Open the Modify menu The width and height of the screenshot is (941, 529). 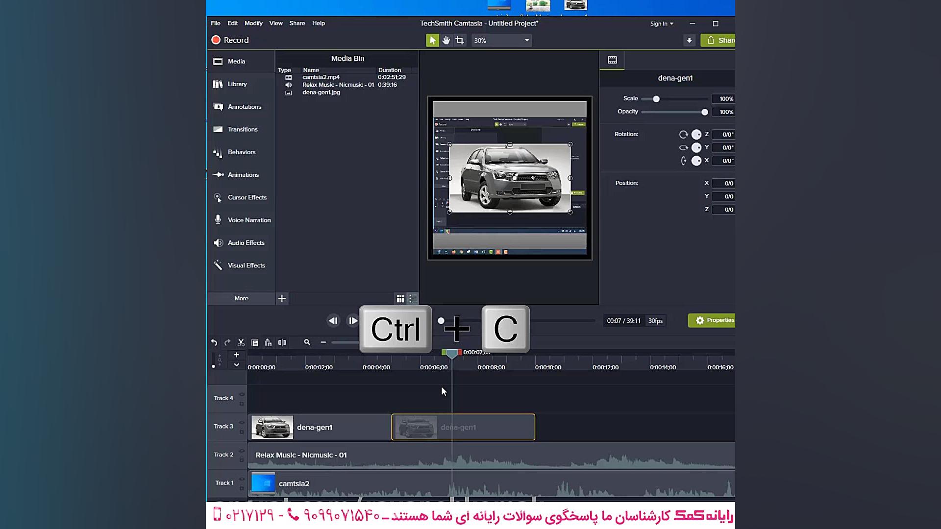pyautogui.click(x=253, y=23)
